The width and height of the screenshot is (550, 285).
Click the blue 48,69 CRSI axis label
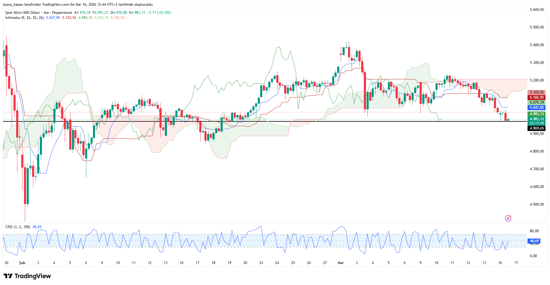[534, 241]
